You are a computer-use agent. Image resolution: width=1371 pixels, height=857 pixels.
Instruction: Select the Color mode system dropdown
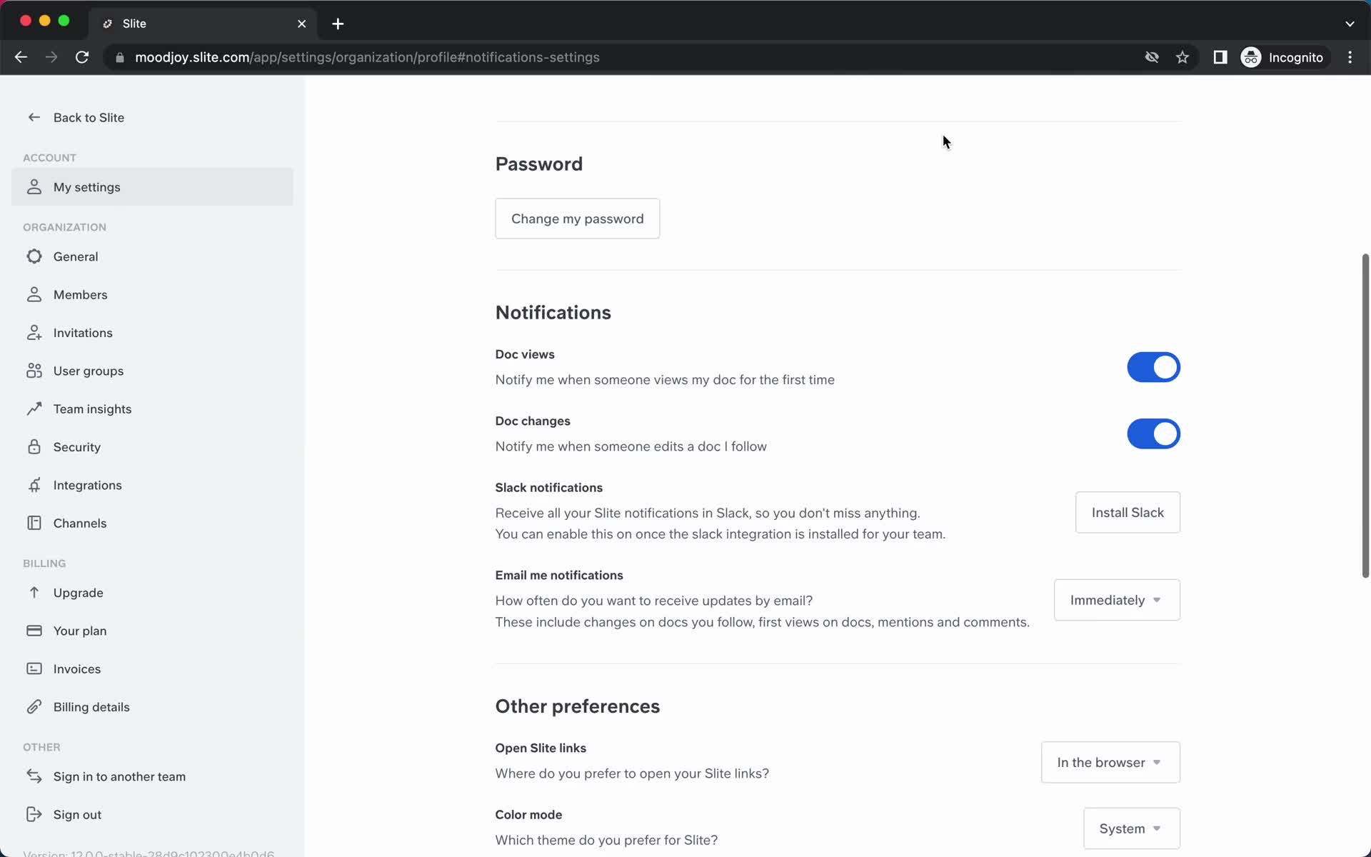(1130, 828)
